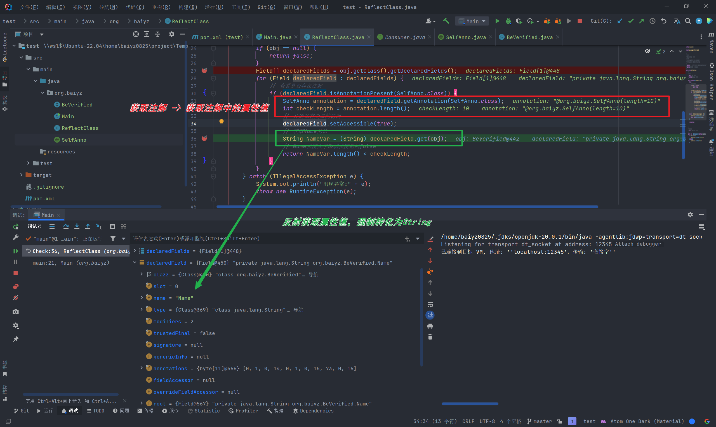The height and width of the screenshot is (427, 716).
Task: Open Evaluate Expression calculator icon
Action: [112, 226]
